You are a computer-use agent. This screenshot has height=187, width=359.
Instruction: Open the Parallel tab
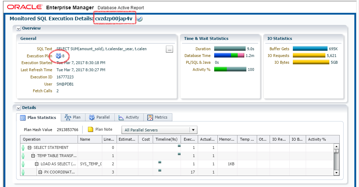click(x=99, y=117)
